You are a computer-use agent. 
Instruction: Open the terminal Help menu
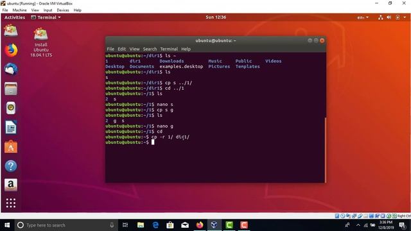pyautogui.click(x=186, y=49)
